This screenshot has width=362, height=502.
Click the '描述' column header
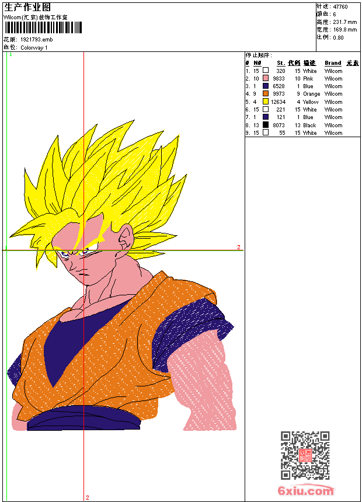coord(309,63)
